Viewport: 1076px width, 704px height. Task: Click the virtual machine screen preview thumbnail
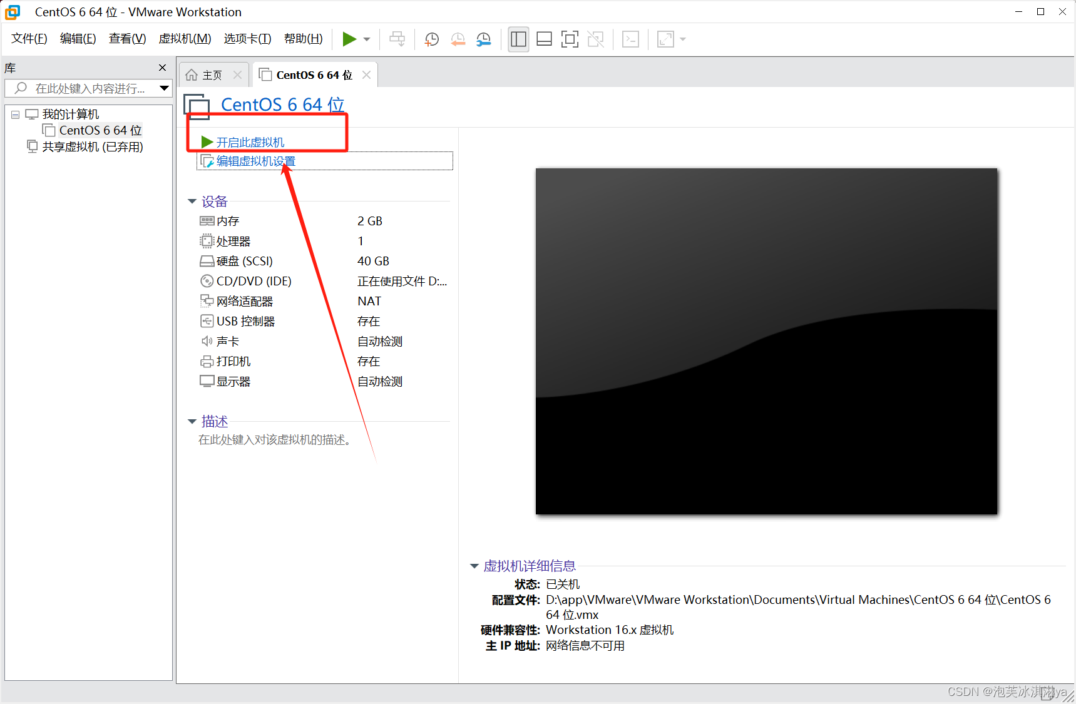click(x=766, y=341)
